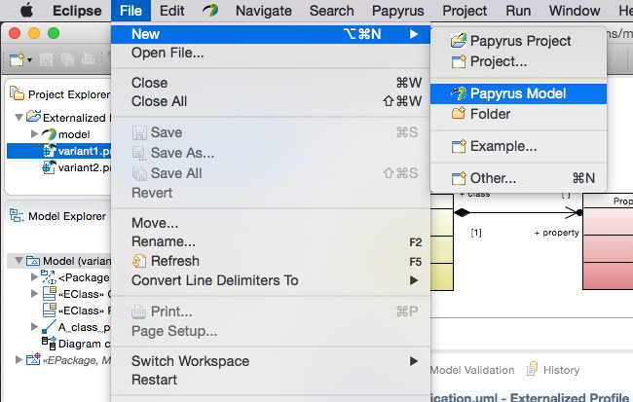Open the dropdown arrow beside New toolbar icon
Screen dimensions: 633x402
pos(30,60)
